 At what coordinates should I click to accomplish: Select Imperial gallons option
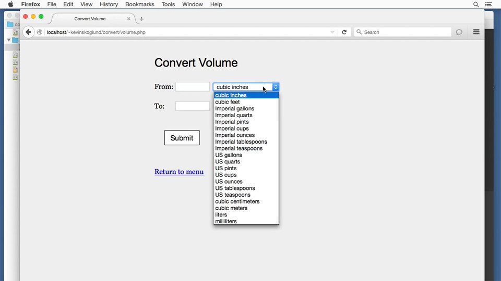pos(246,109)
